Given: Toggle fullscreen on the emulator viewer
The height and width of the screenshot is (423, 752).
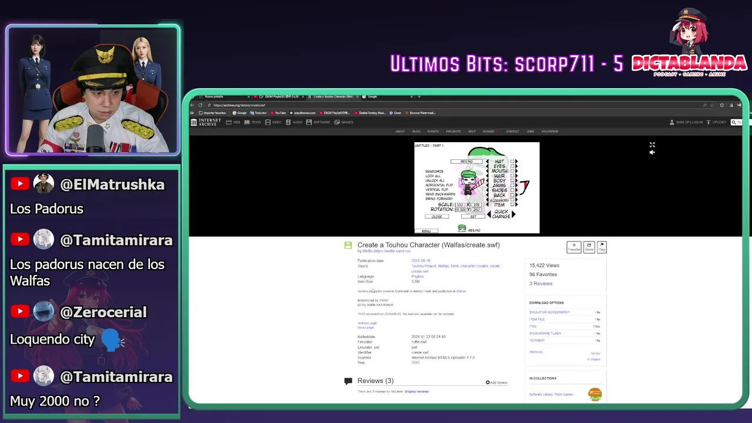Looking at the screenshot, I should [652, 145].
